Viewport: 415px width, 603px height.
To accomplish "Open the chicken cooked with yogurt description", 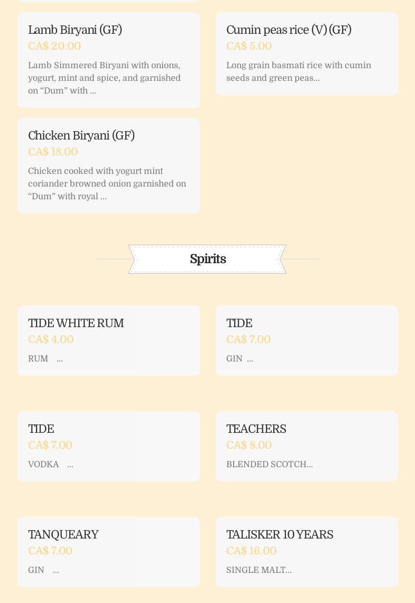I will tap(107, 184).
